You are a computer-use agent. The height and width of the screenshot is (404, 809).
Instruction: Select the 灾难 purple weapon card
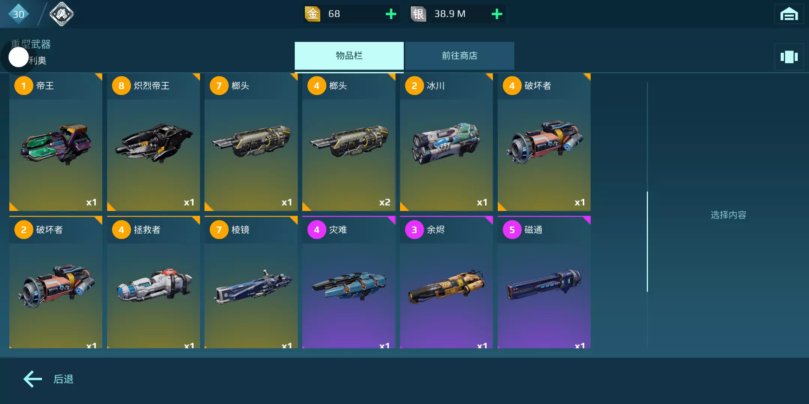click(349, 282)
